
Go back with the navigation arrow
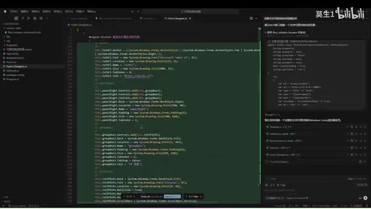tap(133, 12)
